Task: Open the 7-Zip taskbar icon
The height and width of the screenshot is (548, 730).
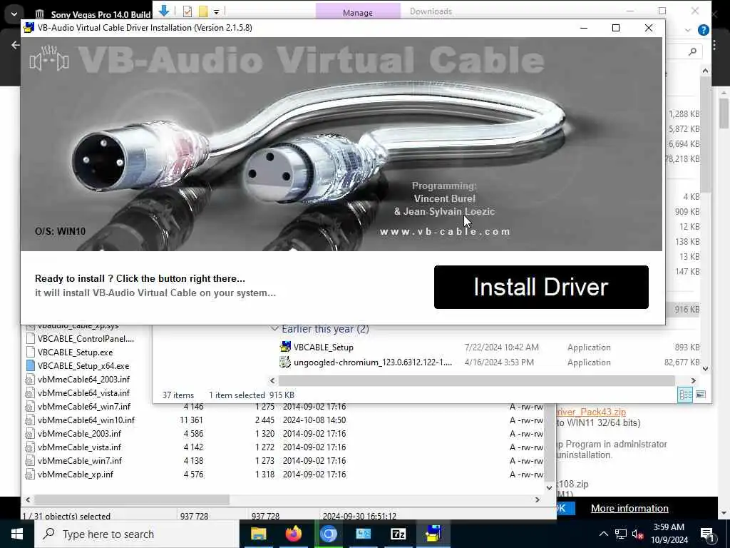Action: tap(398, 534)
